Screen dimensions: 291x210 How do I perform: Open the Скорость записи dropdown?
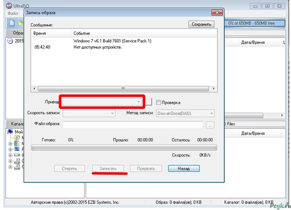[112, 113]
